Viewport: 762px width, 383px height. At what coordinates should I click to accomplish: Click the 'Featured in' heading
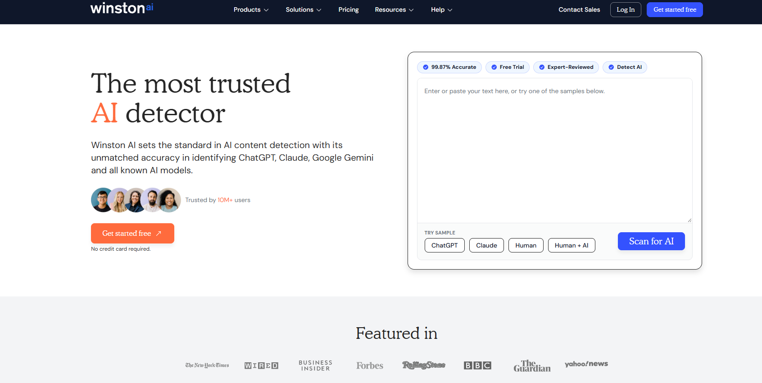(396, 333)
